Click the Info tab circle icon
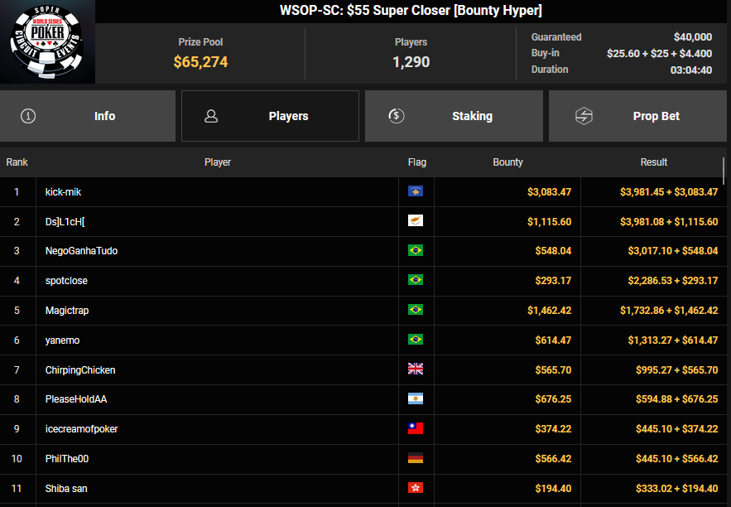This screenshot has height=507, width=731. point(28,116)
